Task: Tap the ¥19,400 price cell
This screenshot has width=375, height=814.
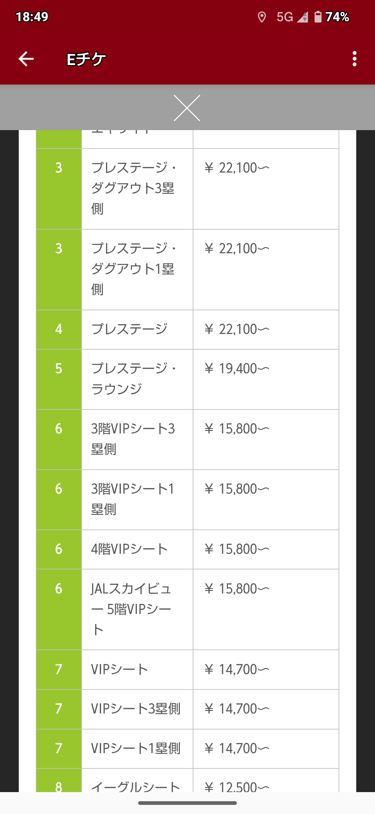Action: (x=237, y=369)
